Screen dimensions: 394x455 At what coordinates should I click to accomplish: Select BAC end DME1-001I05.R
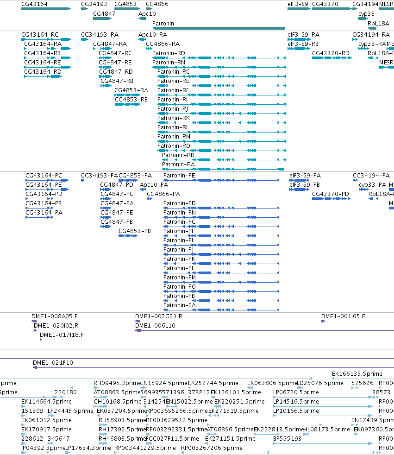(x=323, y=321)
